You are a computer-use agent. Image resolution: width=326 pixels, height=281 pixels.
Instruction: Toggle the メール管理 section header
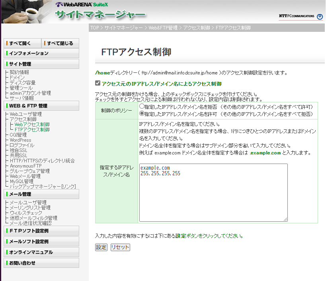pyautogui.click(x=41, y=194)
